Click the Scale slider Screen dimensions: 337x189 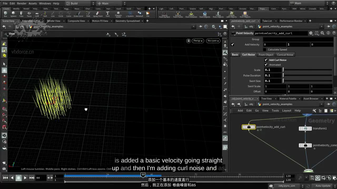308,70
